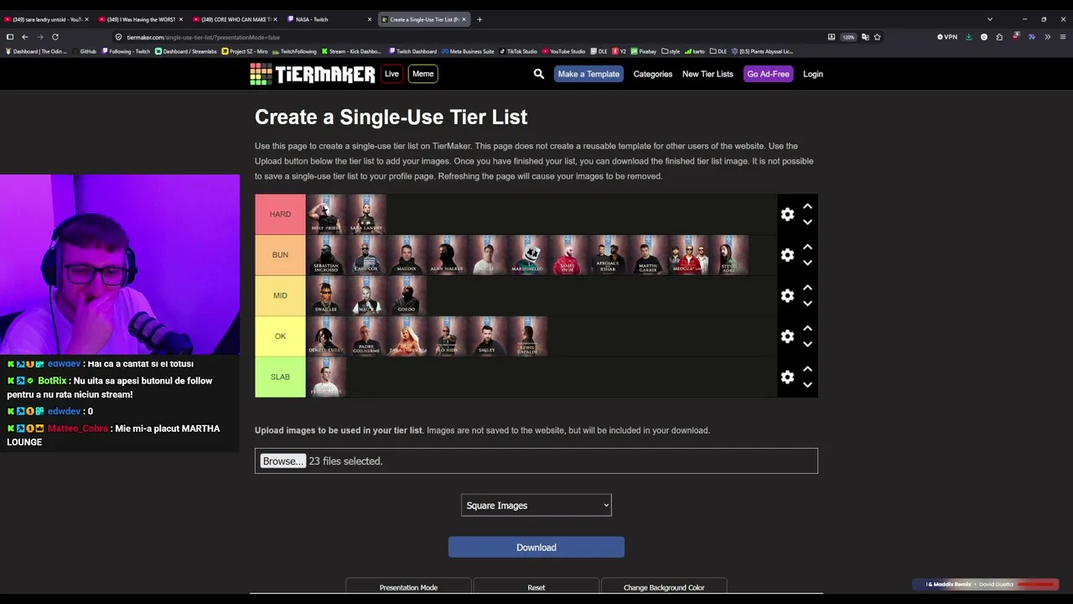Open the Login link
The height and width of the screenshot is (604, 1073).
[813, 74]
